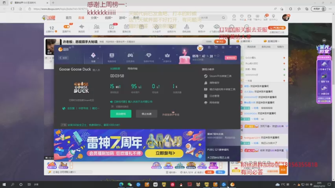Switch to the 加速数据 tab
Viewport: 335px width, 188px height.
[115, 69]
